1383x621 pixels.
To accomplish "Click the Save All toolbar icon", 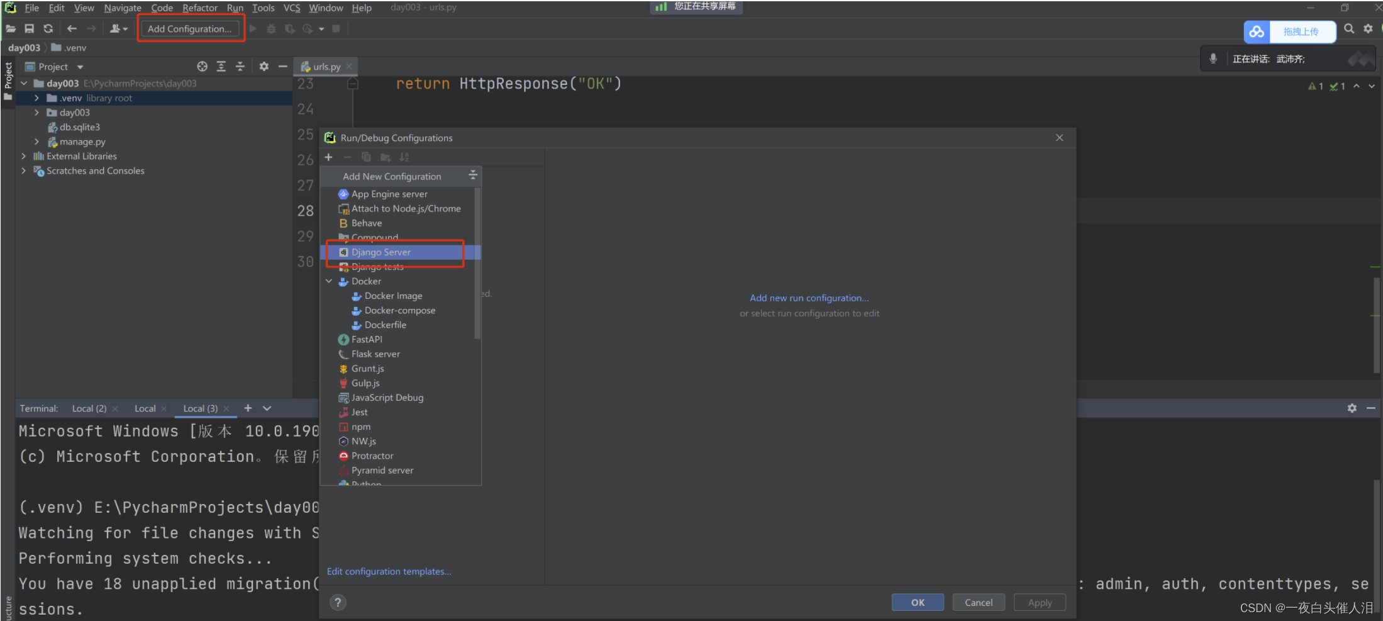I will 29,29.
